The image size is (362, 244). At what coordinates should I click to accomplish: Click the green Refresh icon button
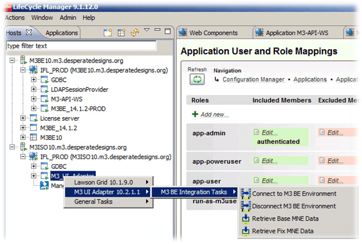[x=198, y=79]
